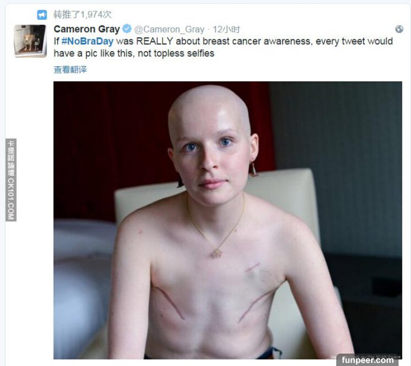Viewport: 411px width, 366px height.
Task: Click the 12小时 timestamp
Action: (226, 29)
